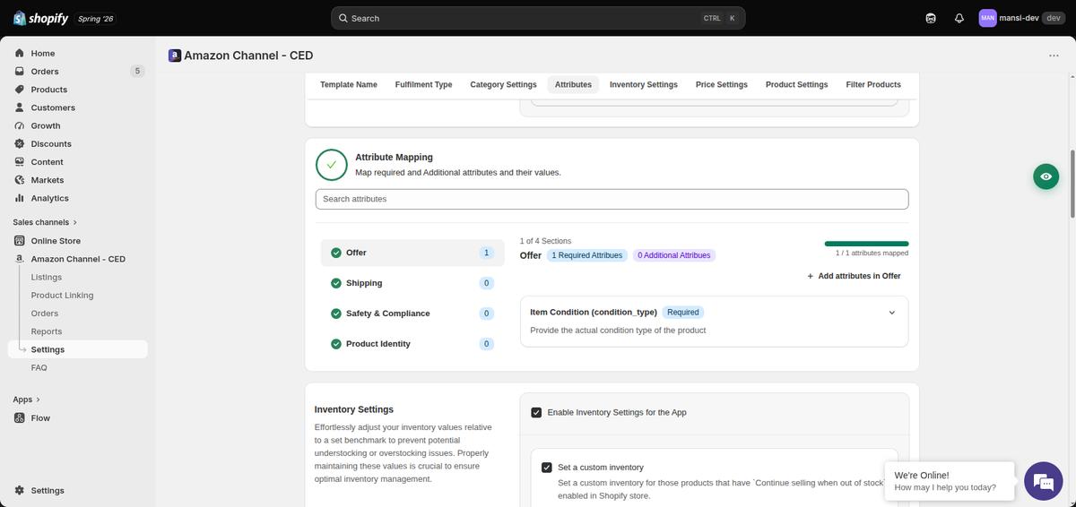
Task: Click the attributes mapped progress bar
Action: [x=866, y=244]
